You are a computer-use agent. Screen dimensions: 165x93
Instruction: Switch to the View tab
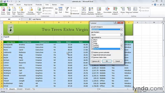coord(62,5)
